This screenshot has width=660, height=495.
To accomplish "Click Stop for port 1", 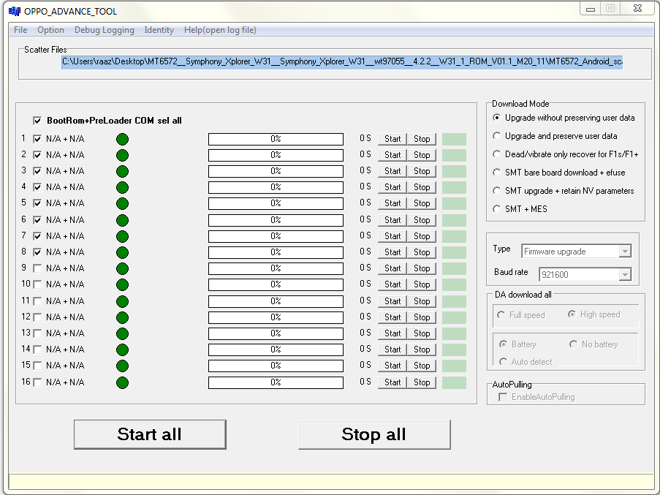I will 421,139.
